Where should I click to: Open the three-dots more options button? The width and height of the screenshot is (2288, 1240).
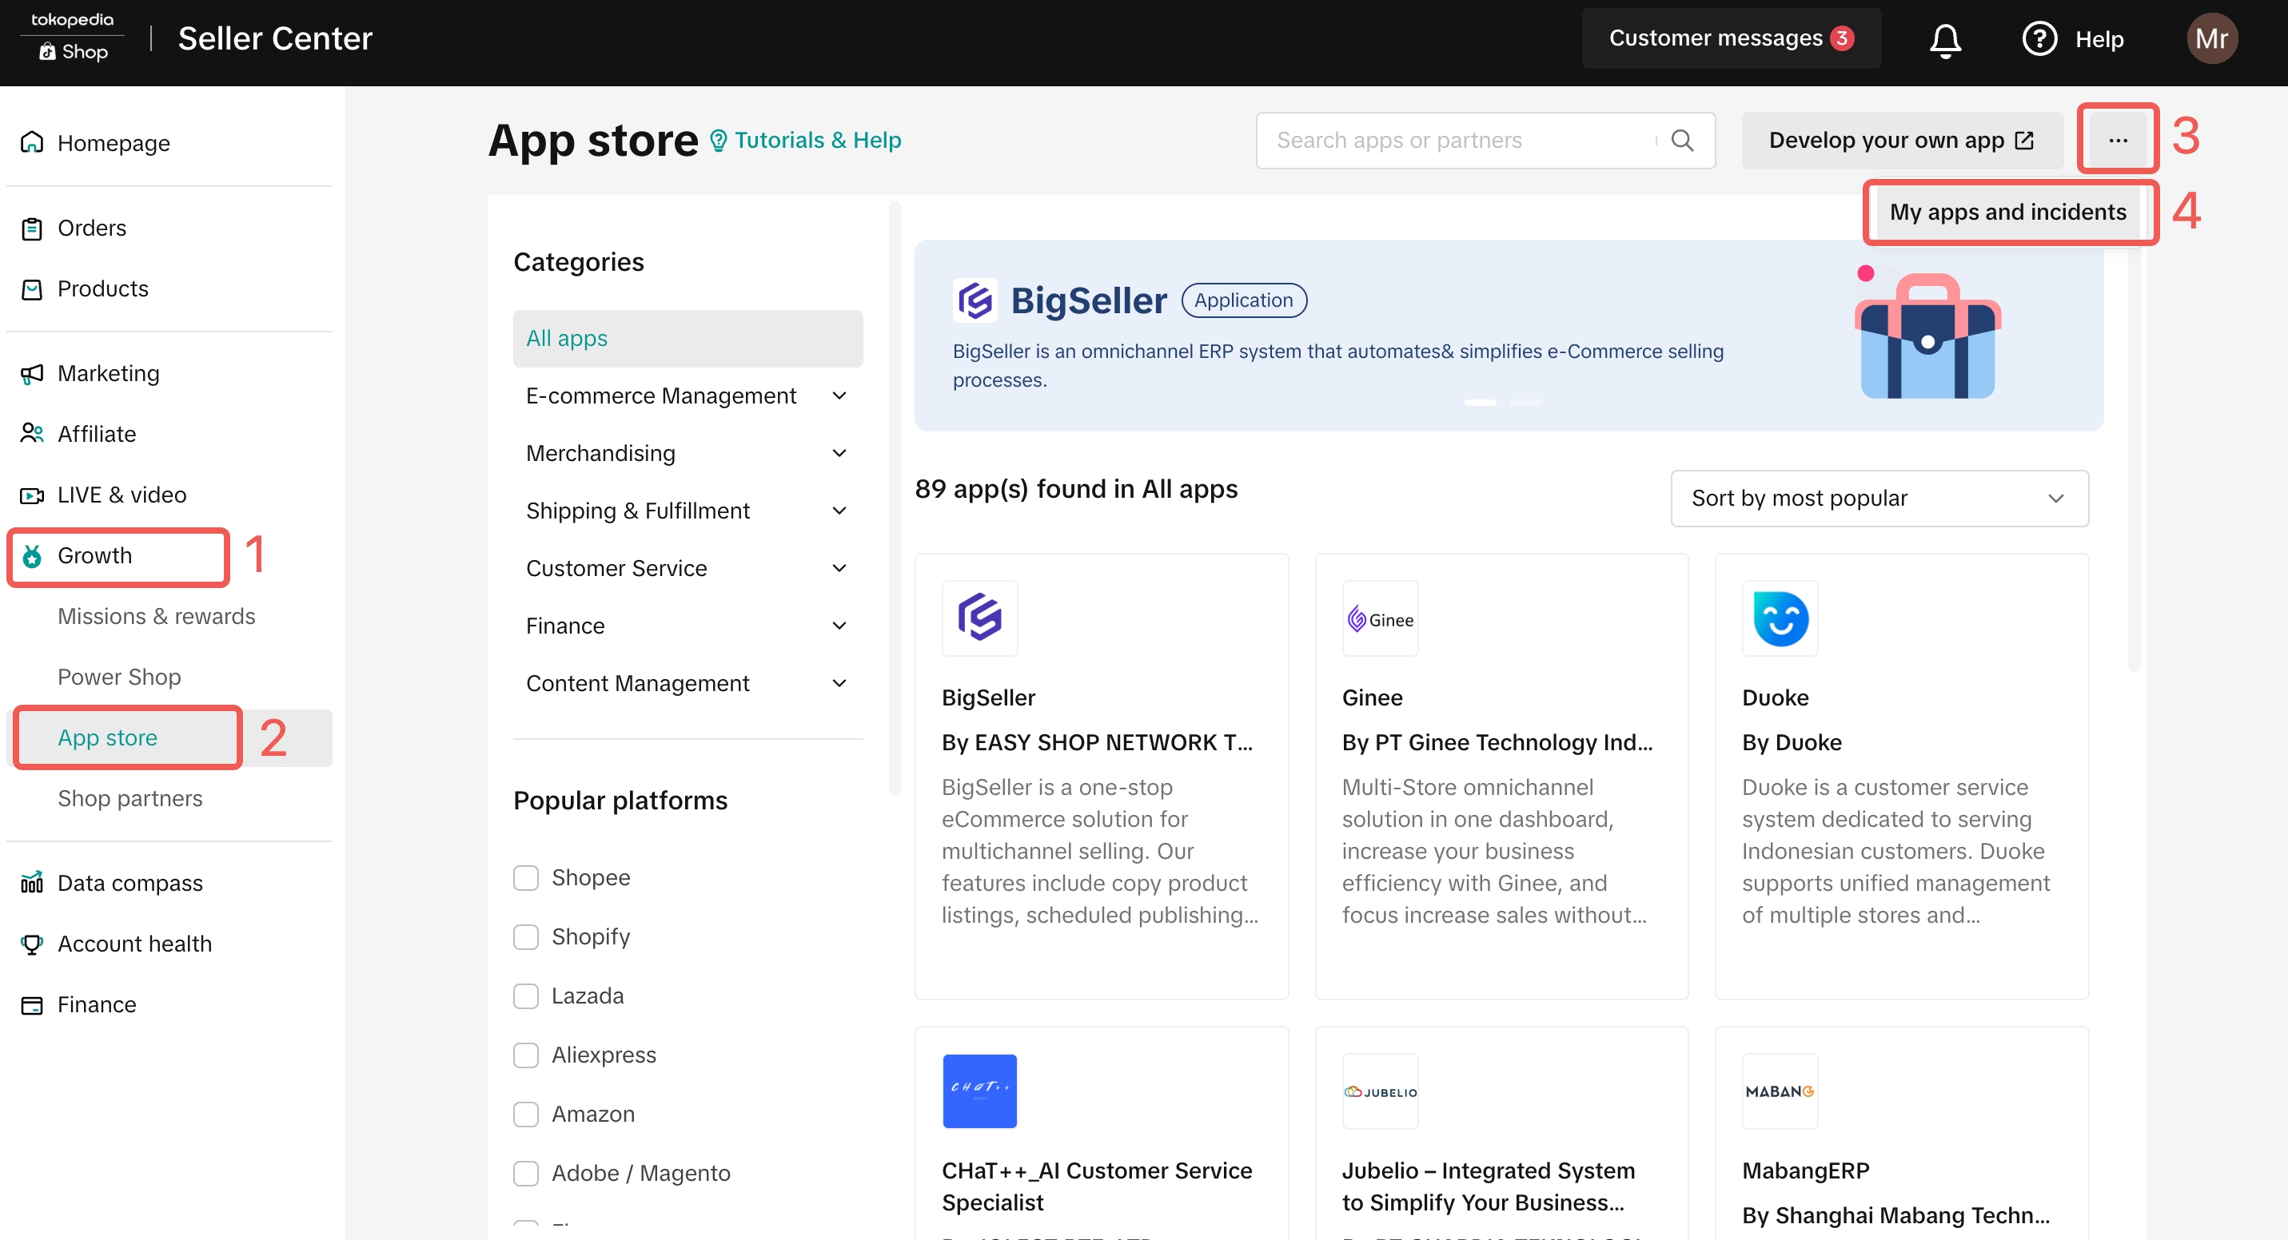click(2118, 141)
